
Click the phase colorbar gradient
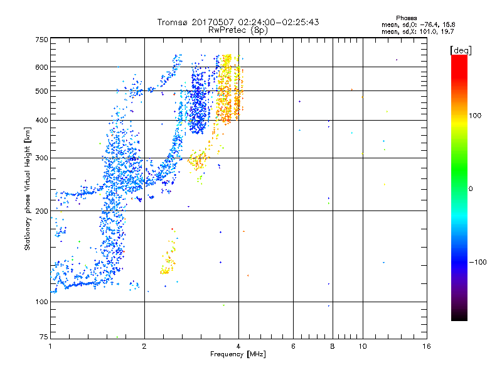(x=459, y=188)
